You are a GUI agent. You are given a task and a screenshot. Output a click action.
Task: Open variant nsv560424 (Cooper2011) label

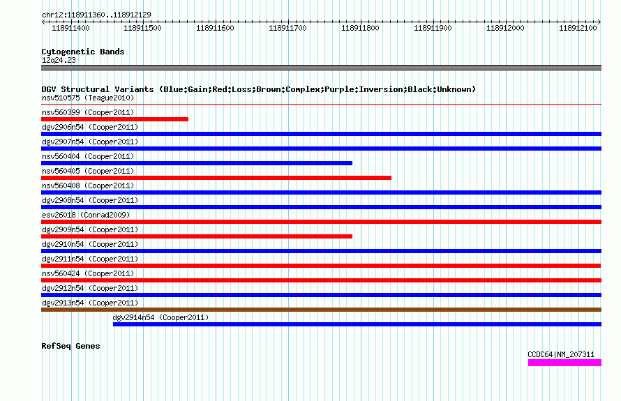(x=88, y=273)
